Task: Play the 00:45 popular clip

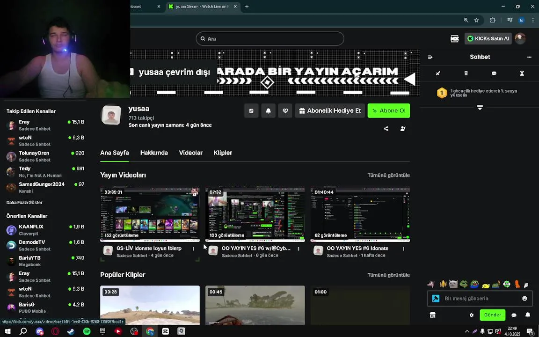Action: [x=255, y=305]
